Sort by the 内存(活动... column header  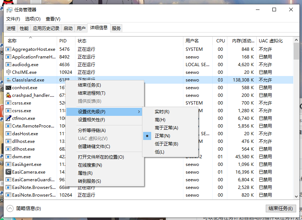pyautogui.click(x=242, y=41)
